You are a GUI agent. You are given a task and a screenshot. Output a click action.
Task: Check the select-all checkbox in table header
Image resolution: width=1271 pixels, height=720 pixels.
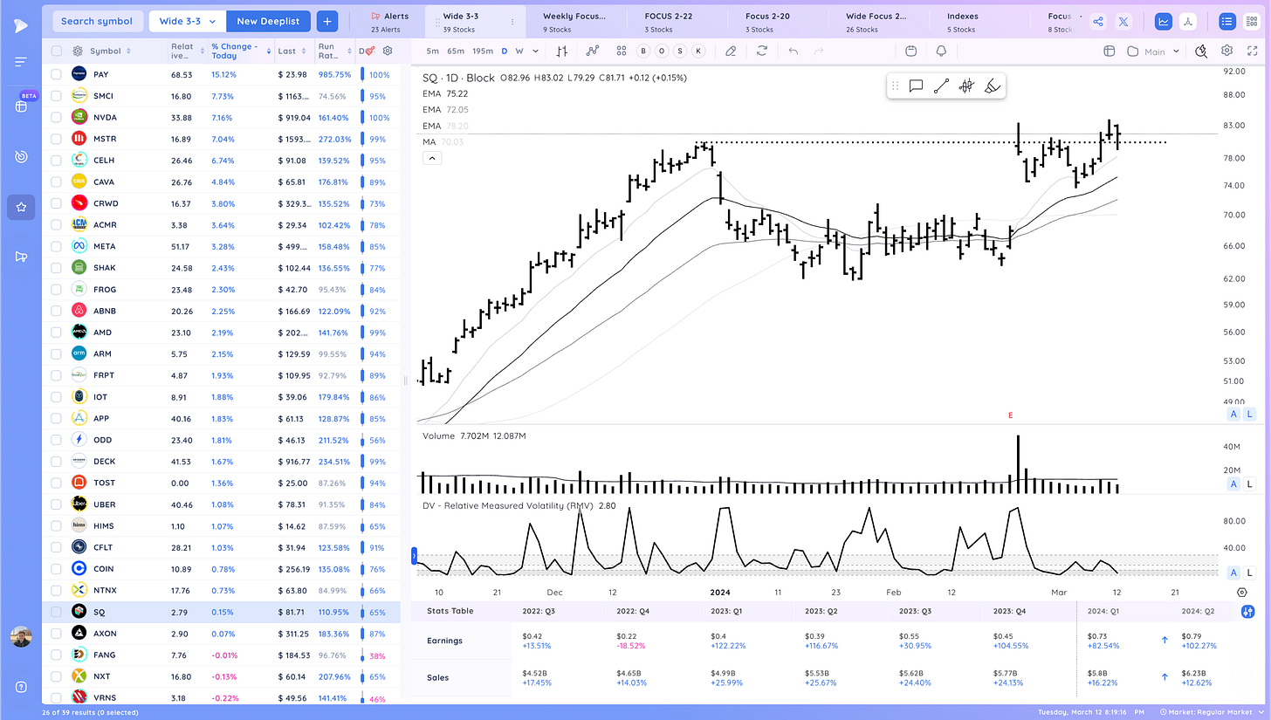pos(57,51)
